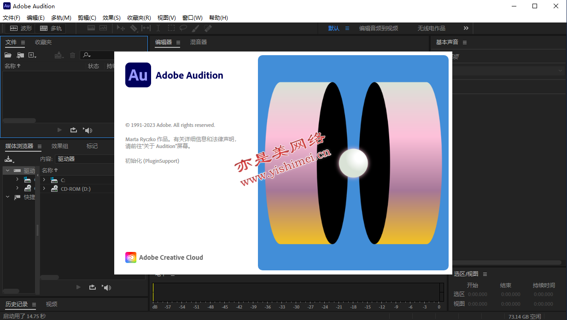Open the 历史记录 panel menu icon
Screen dimensions: 567x320
(x=34, y=304)
